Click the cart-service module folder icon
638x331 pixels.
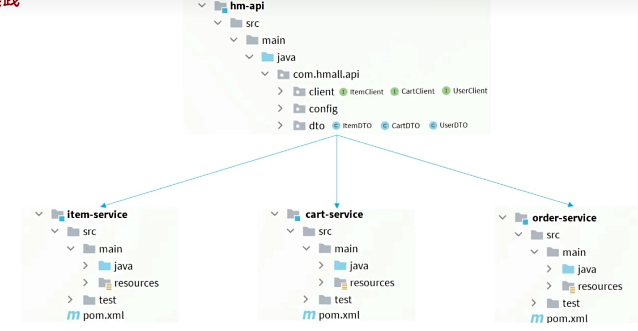pos(294,214)
